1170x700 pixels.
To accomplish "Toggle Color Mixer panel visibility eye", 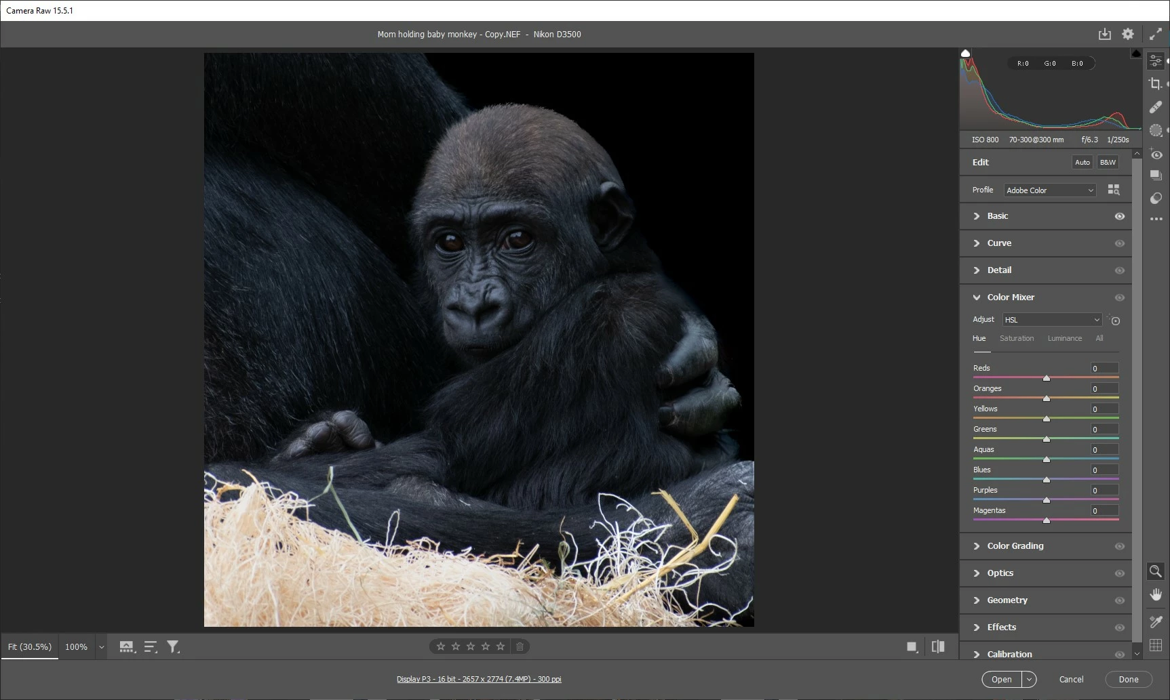I will 1120,297.
